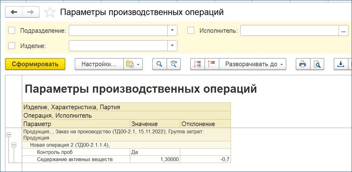Open report variants dropdown arrow
The height and width of the screenshot is (172, 352).
click(x=138, y=64)
